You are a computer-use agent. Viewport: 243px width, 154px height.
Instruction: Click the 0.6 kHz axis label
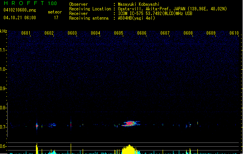(3, 146)
